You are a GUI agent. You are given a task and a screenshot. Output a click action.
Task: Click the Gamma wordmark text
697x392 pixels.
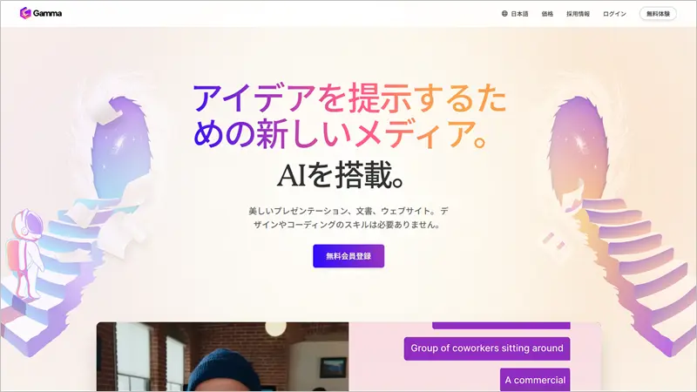click(47, 13)
